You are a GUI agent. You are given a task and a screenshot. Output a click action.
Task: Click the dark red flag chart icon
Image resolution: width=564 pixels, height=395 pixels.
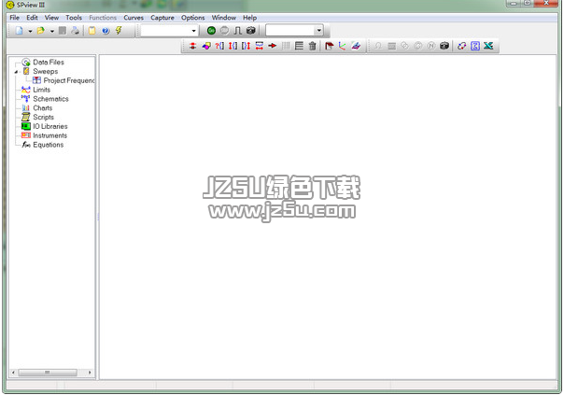click(329, 46)
